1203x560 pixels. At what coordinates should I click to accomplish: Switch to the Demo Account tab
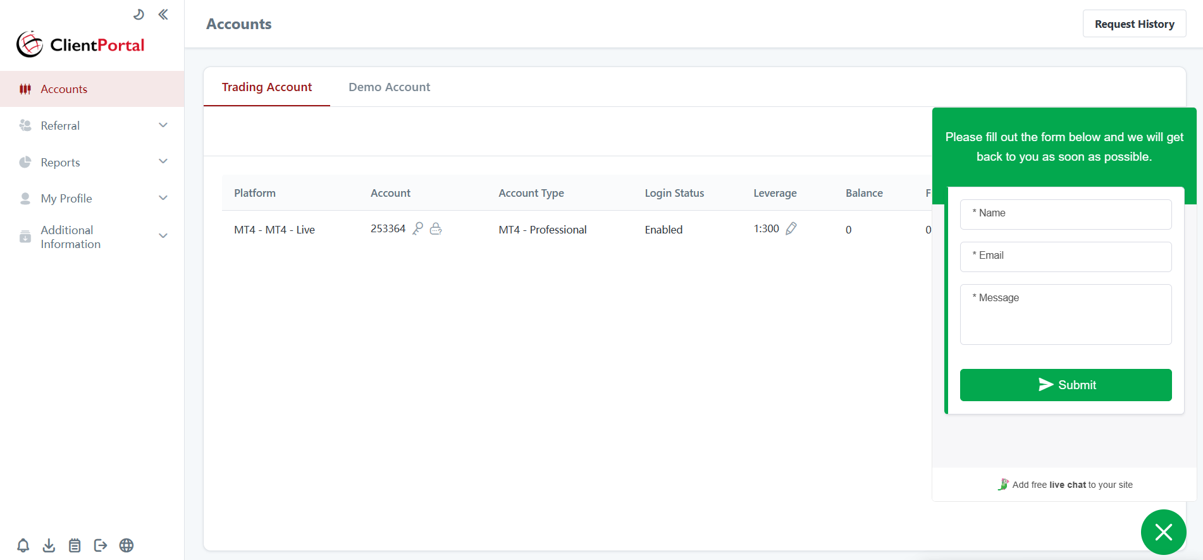389,87
